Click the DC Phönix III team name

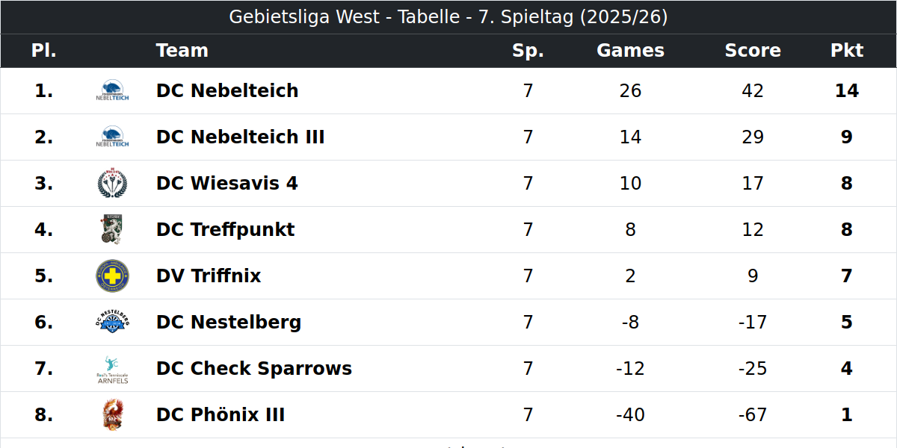point(221,415)
